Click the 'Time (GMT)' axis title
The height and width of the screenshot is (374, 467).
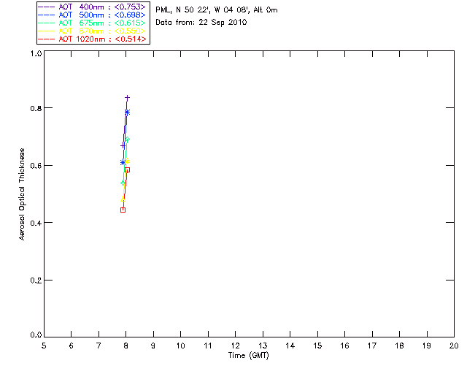click(x=248, y=356)
